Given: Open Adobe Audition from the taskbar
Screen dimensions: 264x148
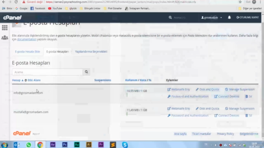Looking at the screenshot, I should [77, 145].
